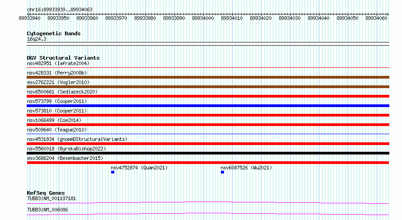Click red bar under nsv573810
This screenshot has width=402, height=220.
208,115
